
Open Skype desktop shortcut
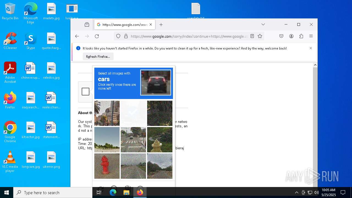tap(31, 41)
